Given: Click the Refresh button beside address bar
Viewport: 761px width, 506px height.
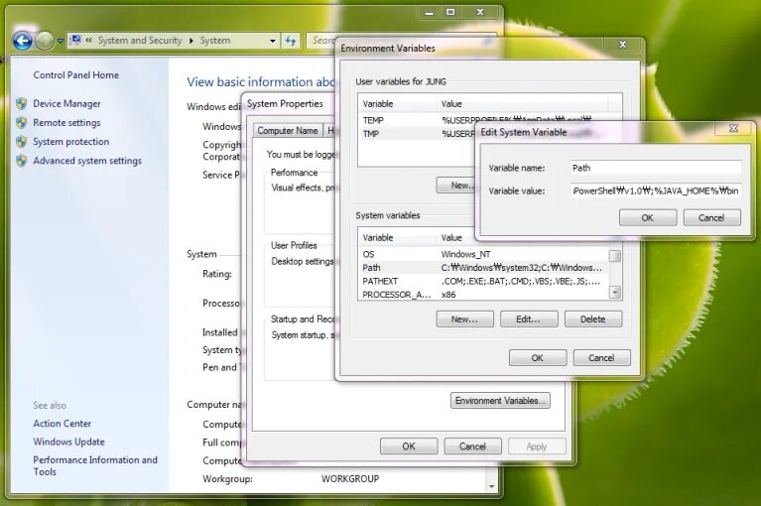Looking at the screenshot, I should point(291,41).
